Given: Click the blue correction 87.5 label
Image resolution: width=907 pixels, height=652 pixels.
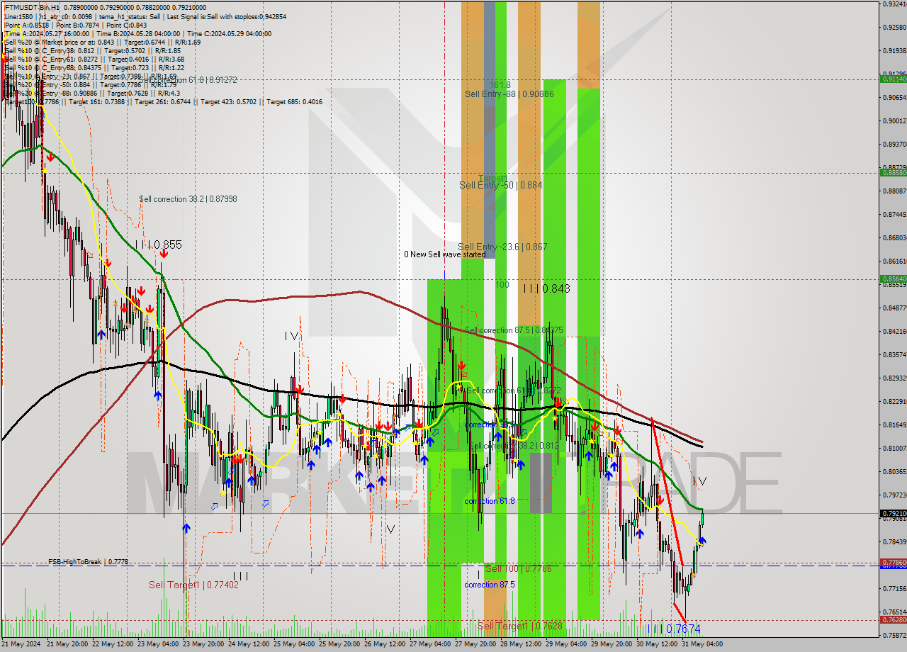Looking at the screenshot, I should coord(490,585).
